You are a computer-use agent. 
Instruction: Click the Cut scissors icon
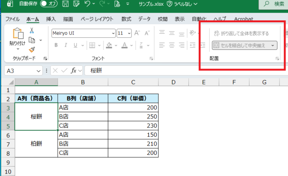tap(32, 31)
